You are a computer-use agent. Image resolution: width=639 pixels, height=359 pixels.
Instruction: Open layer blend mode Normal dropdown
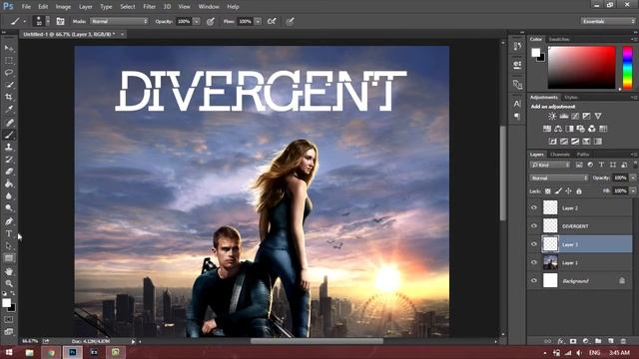coord(559,178)
